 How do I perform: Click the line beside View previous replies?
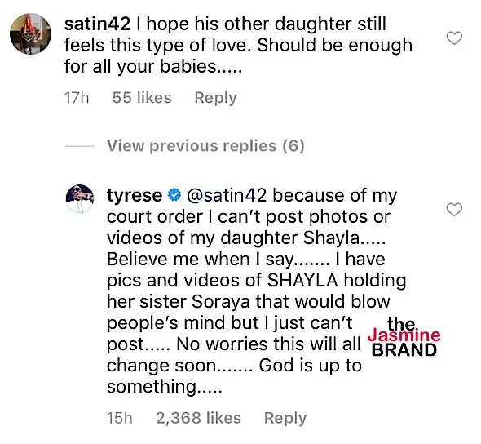pos(79,146)
